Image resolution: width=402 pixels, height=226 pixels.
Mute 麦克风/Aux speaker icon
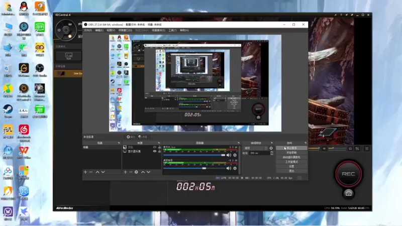tap(229, 155)
